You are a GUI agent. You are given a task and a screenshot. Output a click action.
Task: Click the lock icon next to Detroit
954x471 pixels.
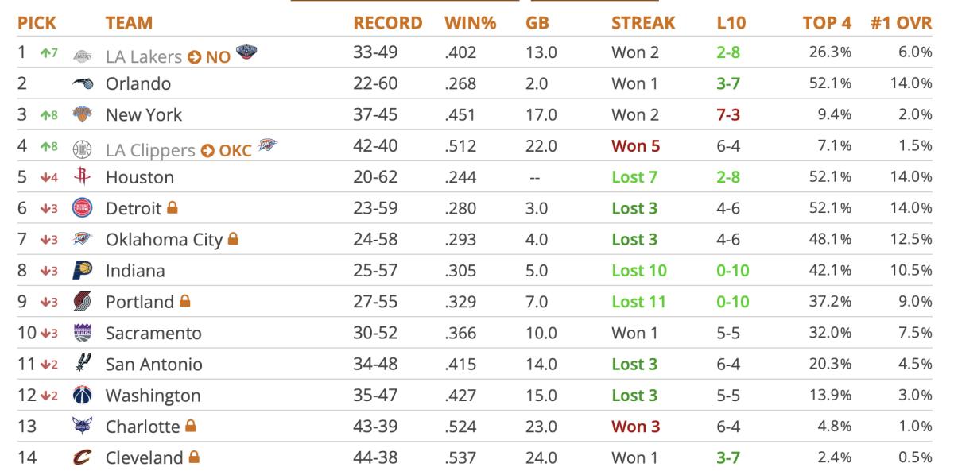click(x=173, y=208)
